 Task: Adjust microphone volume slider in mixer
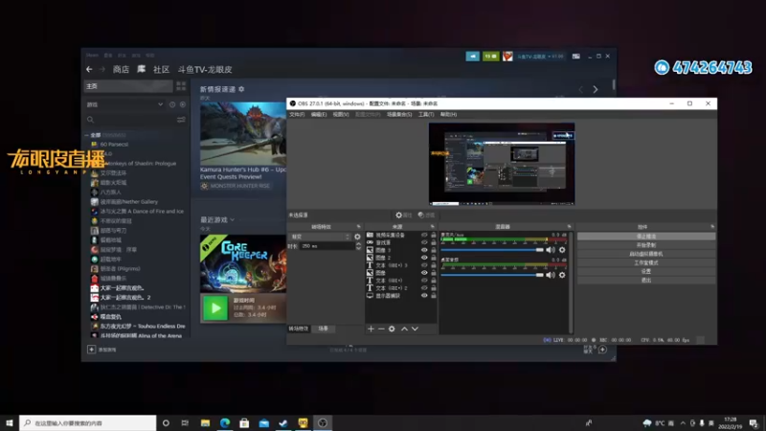pos(492,250)
